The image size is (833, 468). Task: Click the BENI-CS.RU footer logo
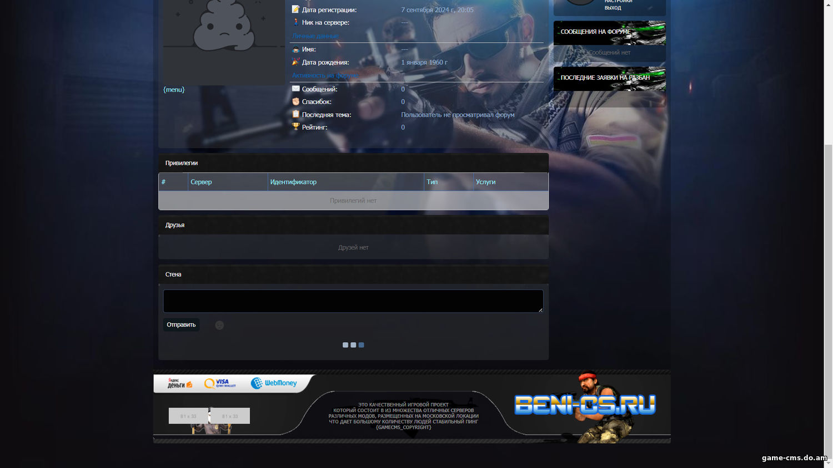[x=585, y=405]
